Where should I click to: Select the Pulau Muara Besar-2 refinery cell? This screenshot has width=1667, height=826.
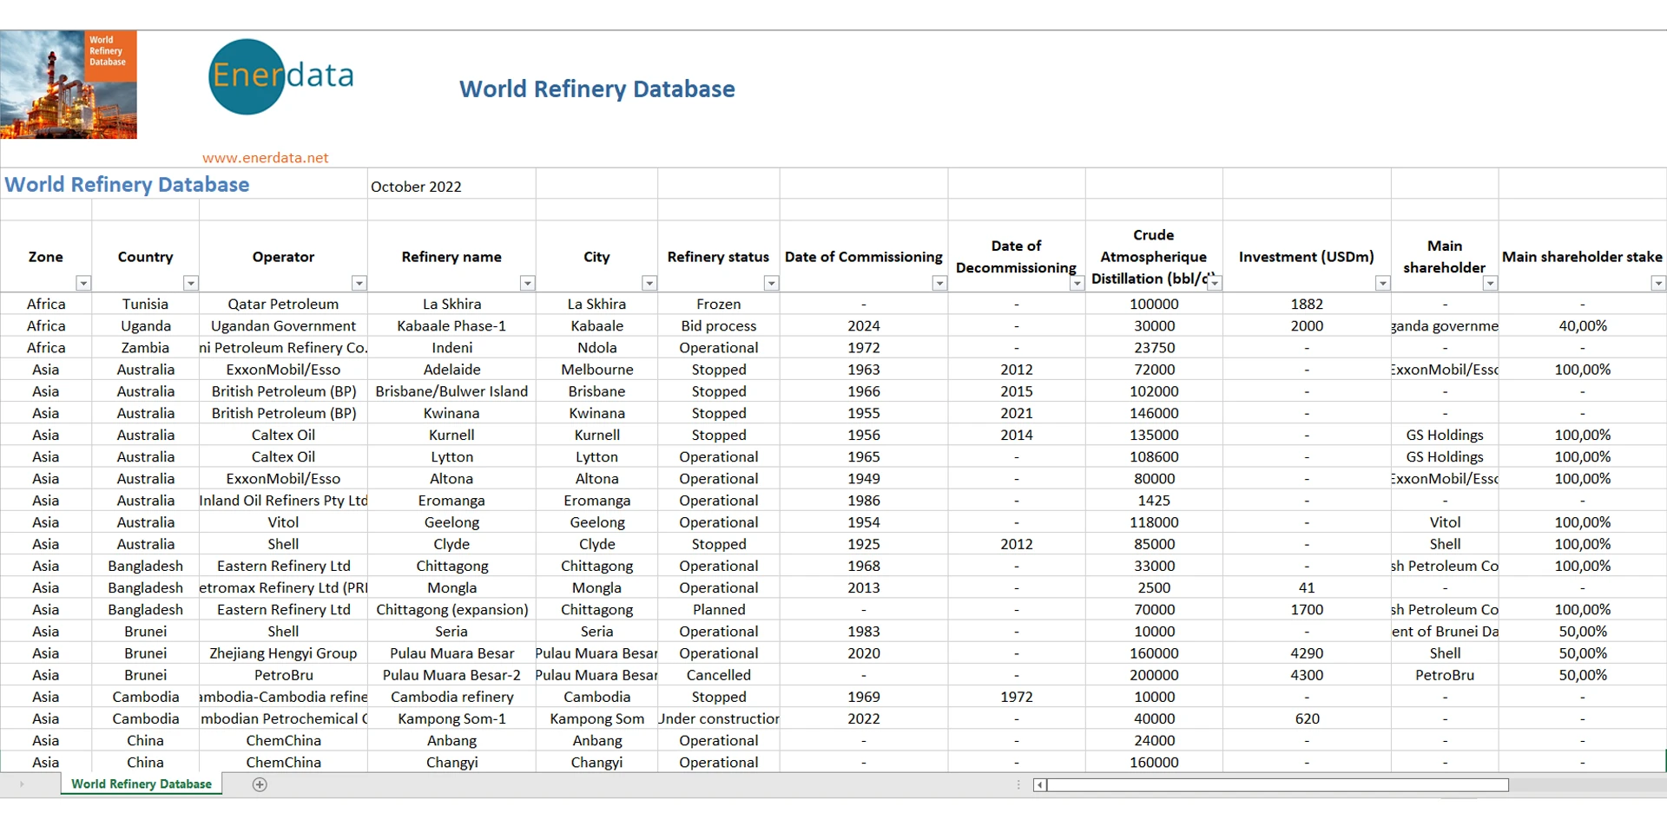coord(451,675)
